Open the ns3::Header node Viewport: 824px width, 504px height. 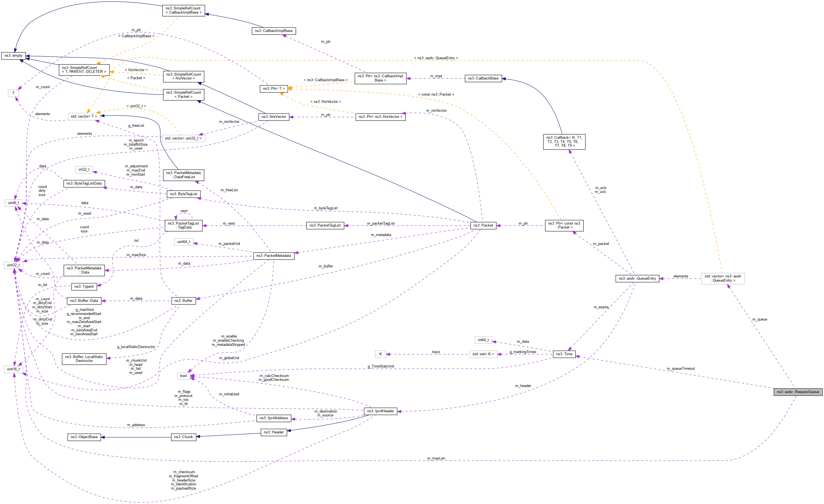tap(274, 432)
